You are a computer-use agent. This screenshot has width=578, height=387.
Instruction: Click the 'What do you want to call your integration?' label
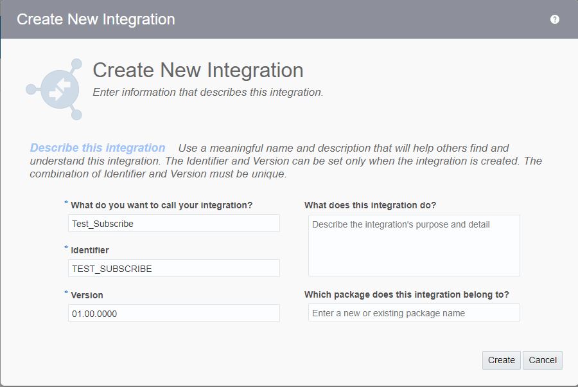[x=161, y=205]
